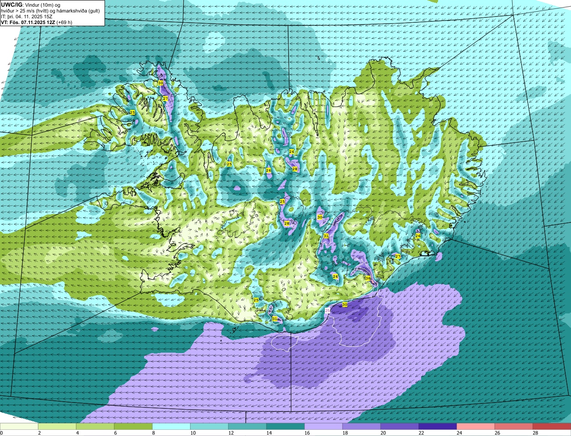The image size is (571, 436).
Task: Click the '(+69 h)' forecast offset text
Action: click(x=65, y=22)
